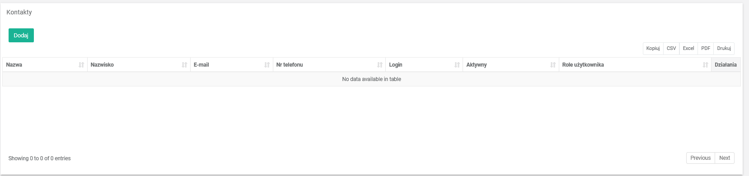The height and width of the screenshot is (176, 749).
Task: Go to the Previous page
Action: pyautogui.click(x=701, y=158)
